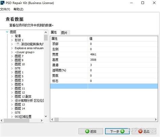Screen dimensions: 160x137
Task: Expand the 图层 10 node
Action: coord(12,64)
